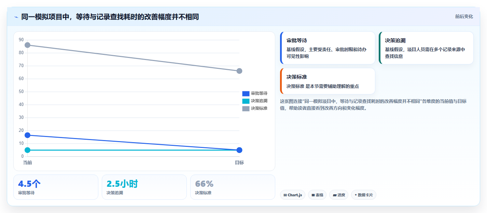Click the 当前 x-axis label
487x213 pixels.
pyautogui.click(x=28, y=163)
